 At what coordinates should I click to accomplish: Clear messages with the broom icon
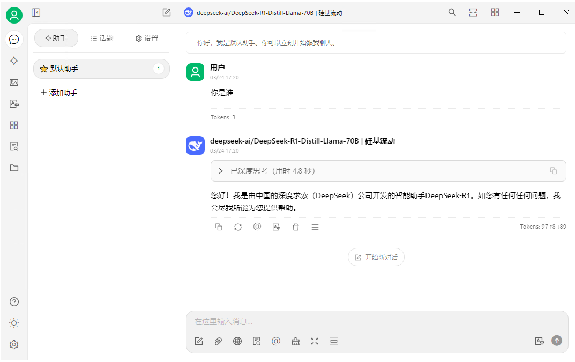click(295, 341)
